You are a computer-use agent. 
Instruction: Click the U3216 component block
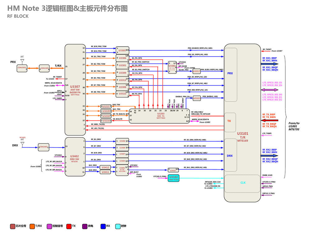tap(106, 121)
